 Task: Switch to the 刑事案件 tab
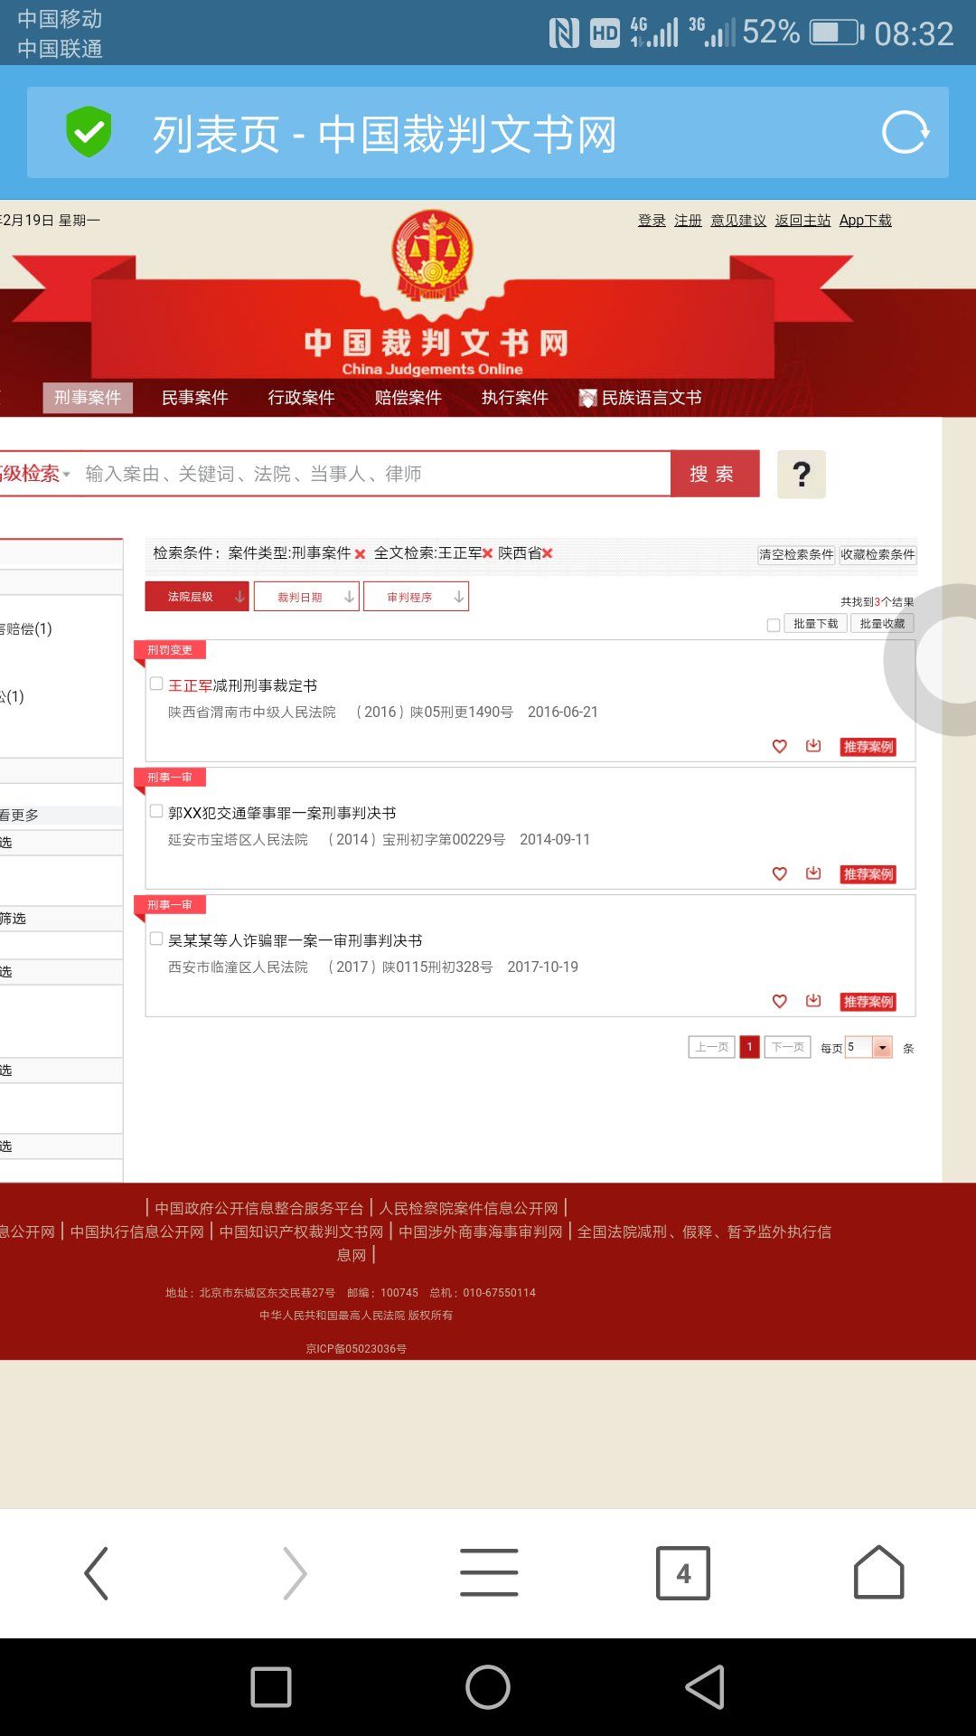click(x=88, y=398)
